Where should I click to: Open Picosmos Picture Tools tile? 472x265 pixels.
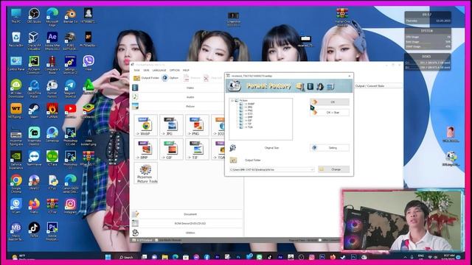coord(146,174)
